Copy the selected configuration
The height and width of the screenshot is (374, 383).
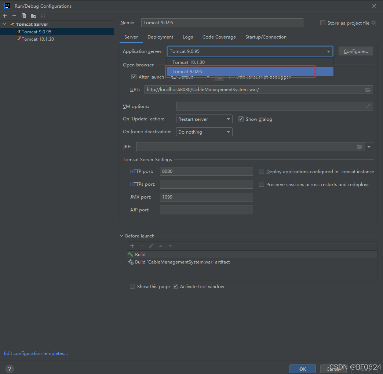tap(24, 16)
